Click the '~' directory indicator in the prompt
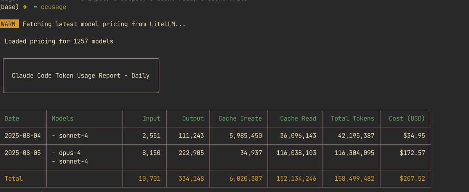Screen dimensions: 469x192 point(35,7)
